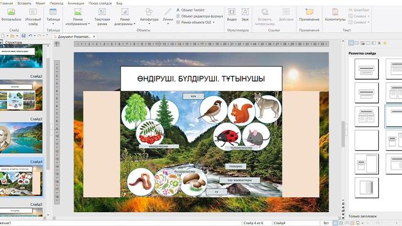402x226 pixels.
Task: Click the Линии lines tool icon
Action: (x=168, y=12)
